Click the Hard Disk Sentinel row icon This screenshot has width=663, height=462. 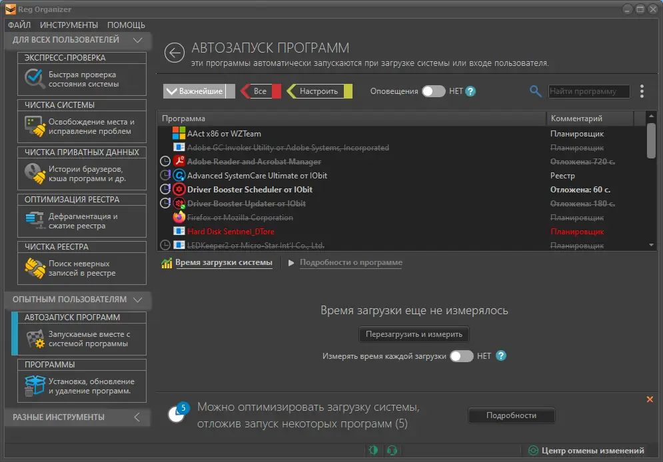click(179, 232)
